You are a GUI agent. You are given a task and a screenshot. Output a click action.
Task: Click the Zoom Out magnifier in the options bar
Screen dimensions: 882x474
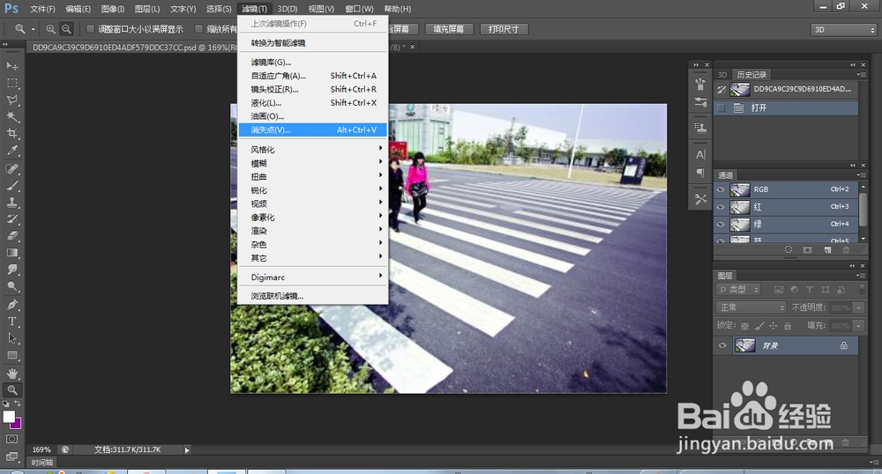[x=66, y=29]
